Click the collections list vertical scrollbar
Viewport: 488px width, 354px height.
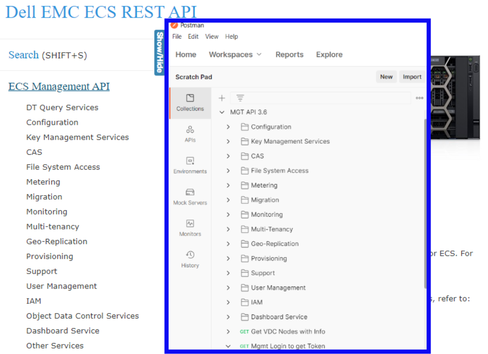(425, 204)
